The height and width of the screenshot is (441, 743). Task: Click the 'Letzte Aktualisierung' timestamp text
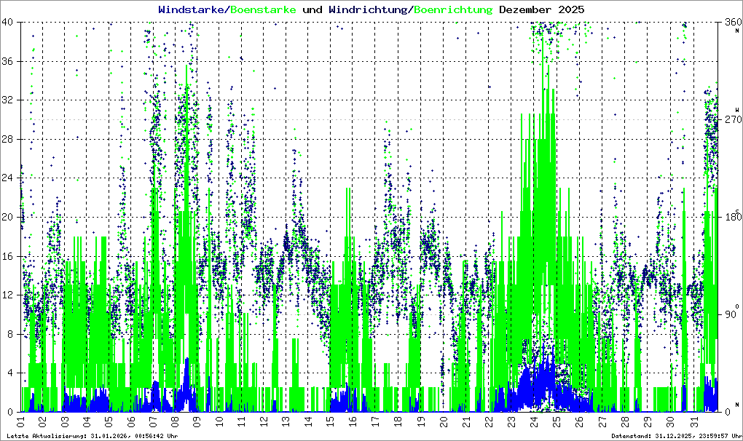pyautogui.click(x=93, y=436)
